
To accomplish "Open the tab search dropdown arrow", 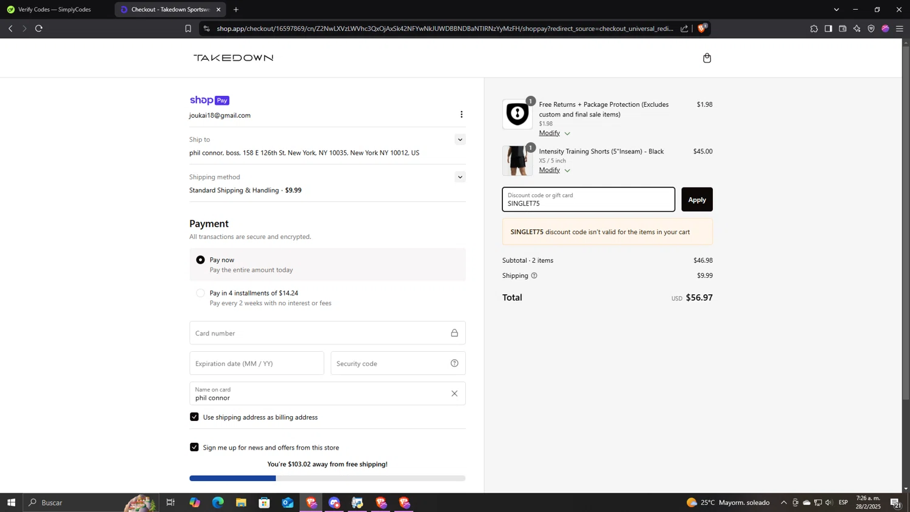I will point(837,10).
